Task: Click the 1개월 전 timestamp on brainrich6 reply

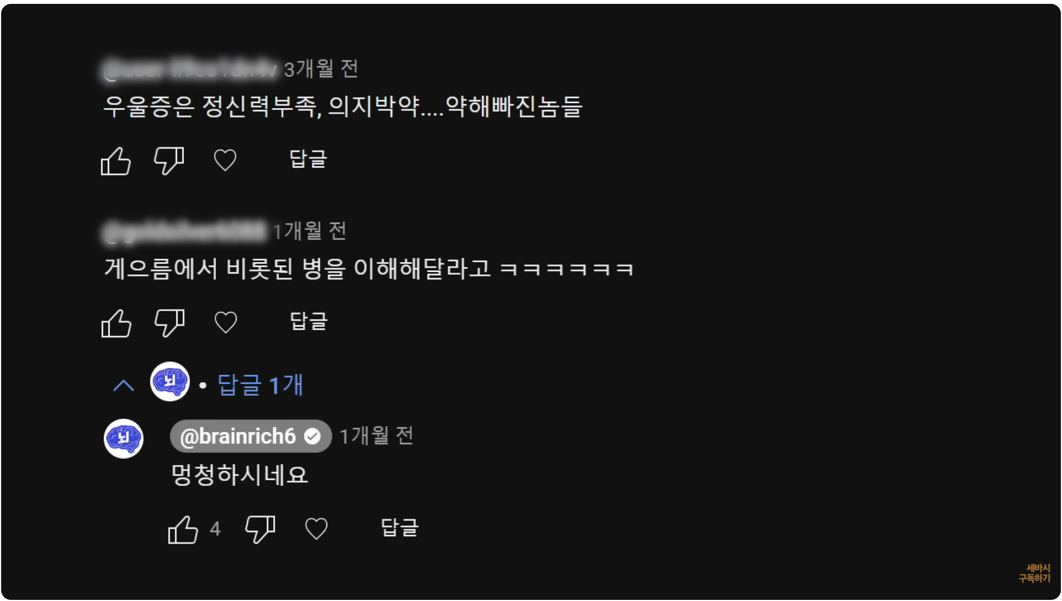Action: 376,436
